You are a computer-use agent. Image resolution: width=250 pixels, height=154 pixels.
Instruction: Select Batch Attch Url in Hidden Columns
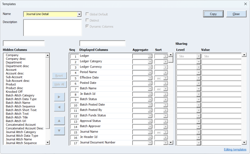pos(16,121)
